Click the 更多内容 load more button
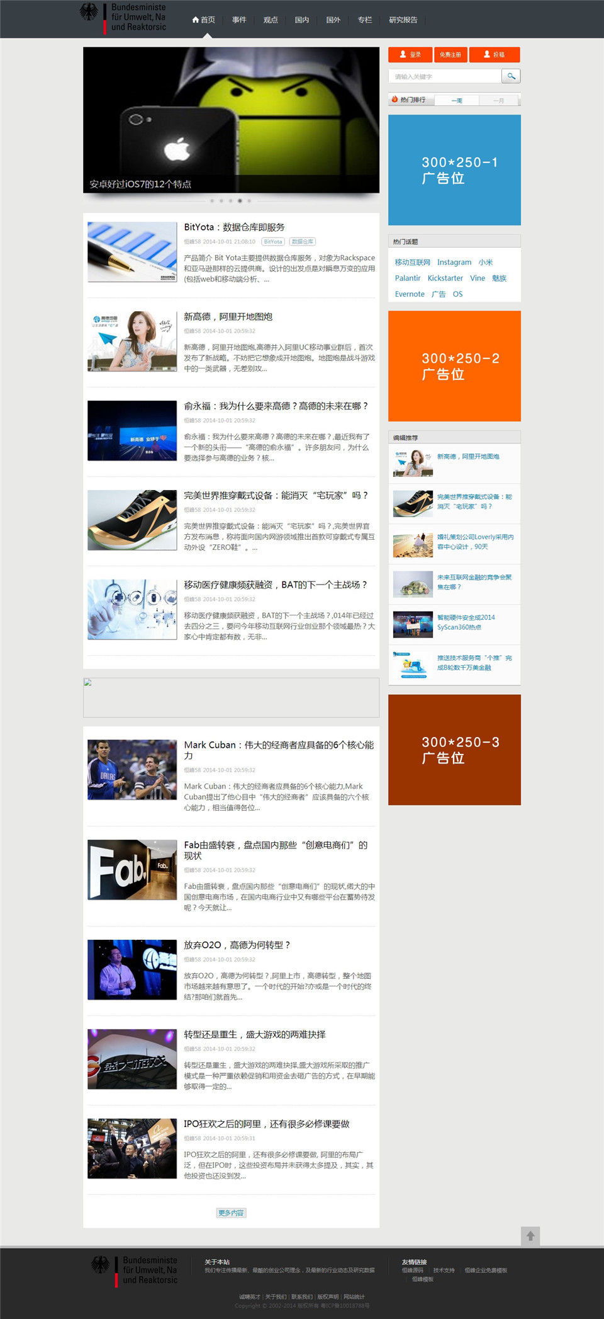 [231, 1213]
